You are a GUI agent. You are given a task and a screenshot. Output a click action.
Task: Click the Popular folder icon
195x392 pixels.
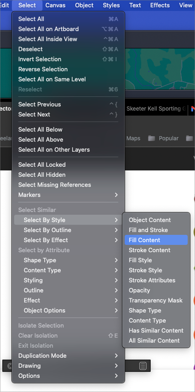151,138
